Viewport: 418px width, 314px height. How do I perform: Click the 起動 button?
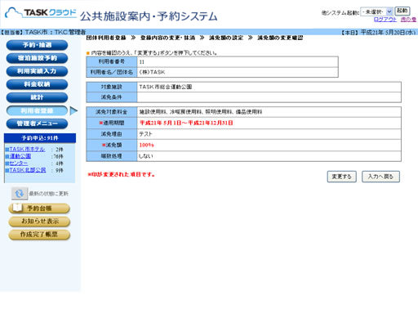[402, 11]
